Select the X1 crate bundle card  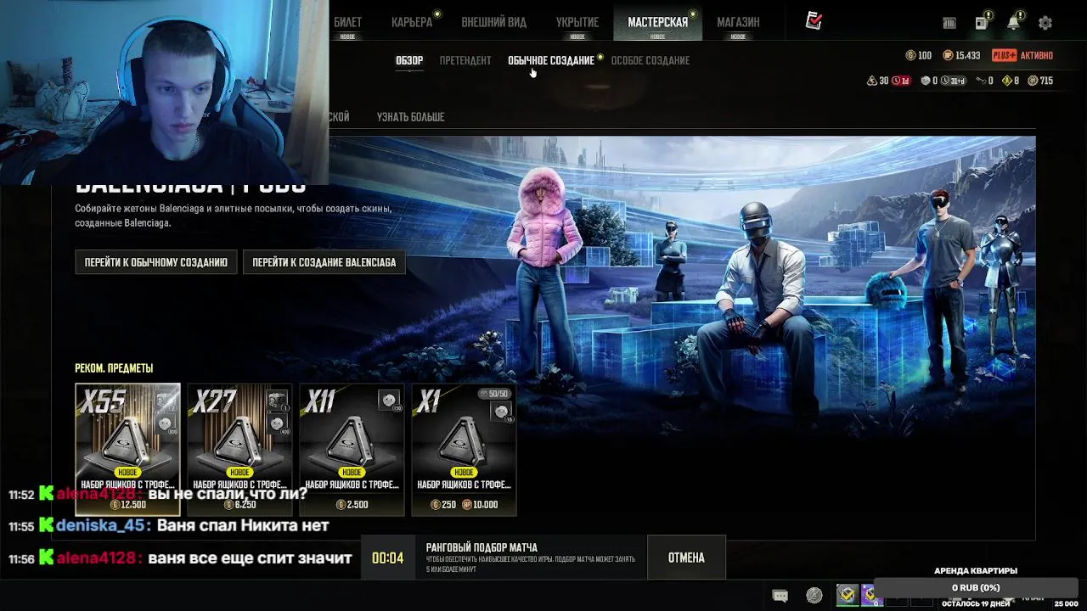[x=464, y=449]
